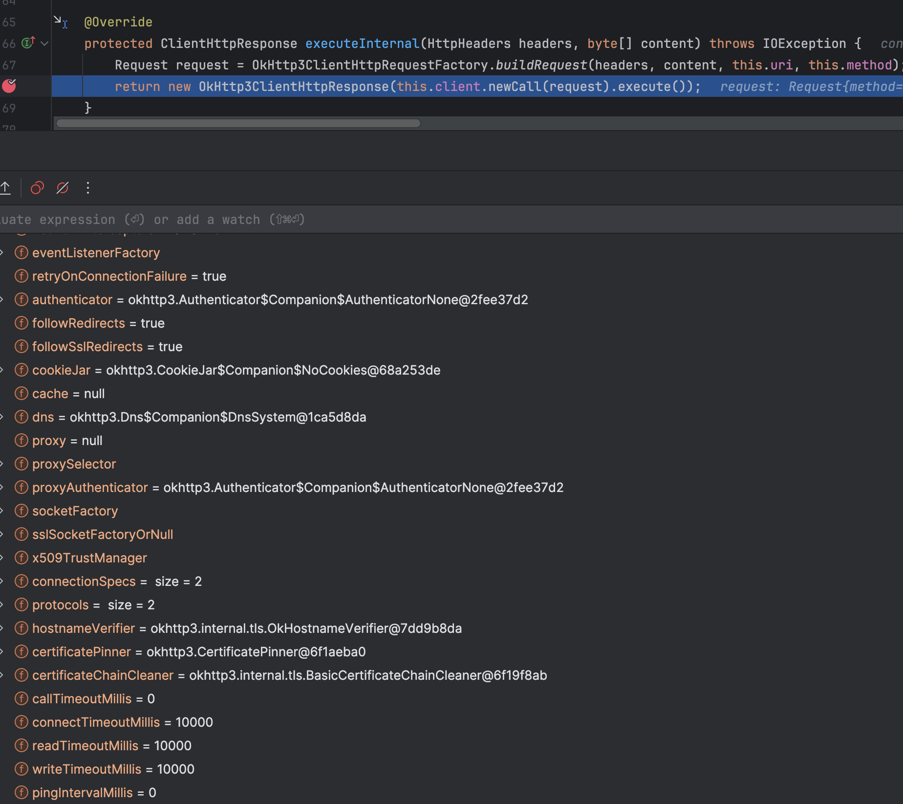The image size is (903, 804).
Task: Click the field icon beside connectionSpecs
Action: point(21,581)
